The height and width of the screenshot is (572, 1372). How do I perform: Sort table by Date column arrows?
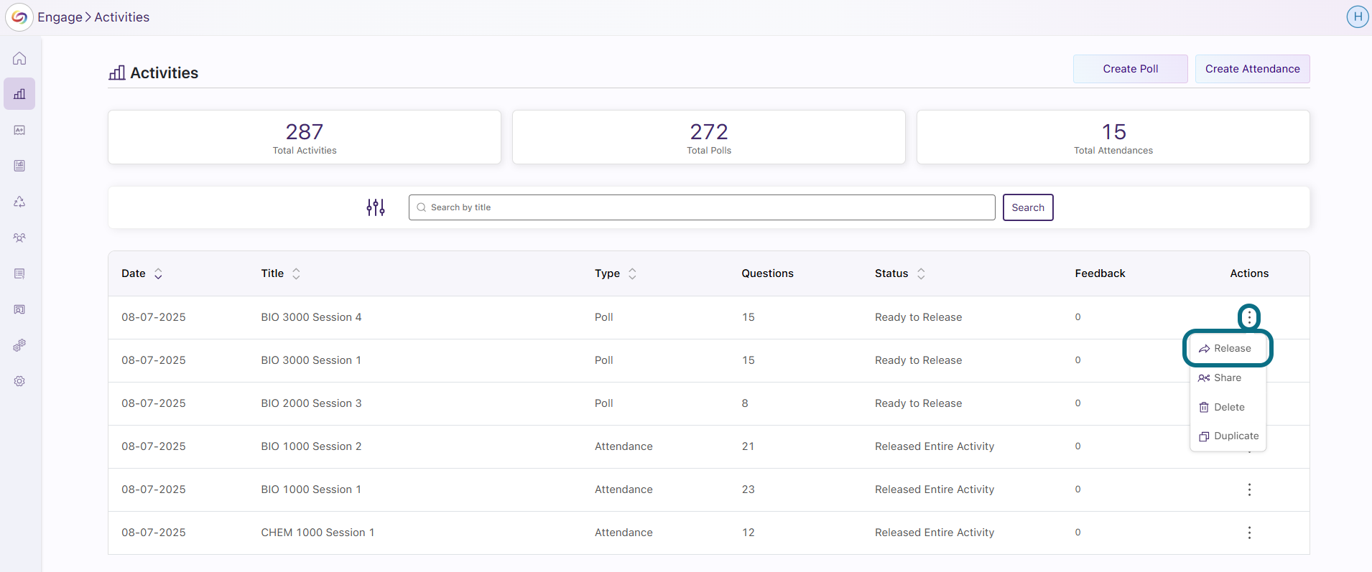pos(158,273)
